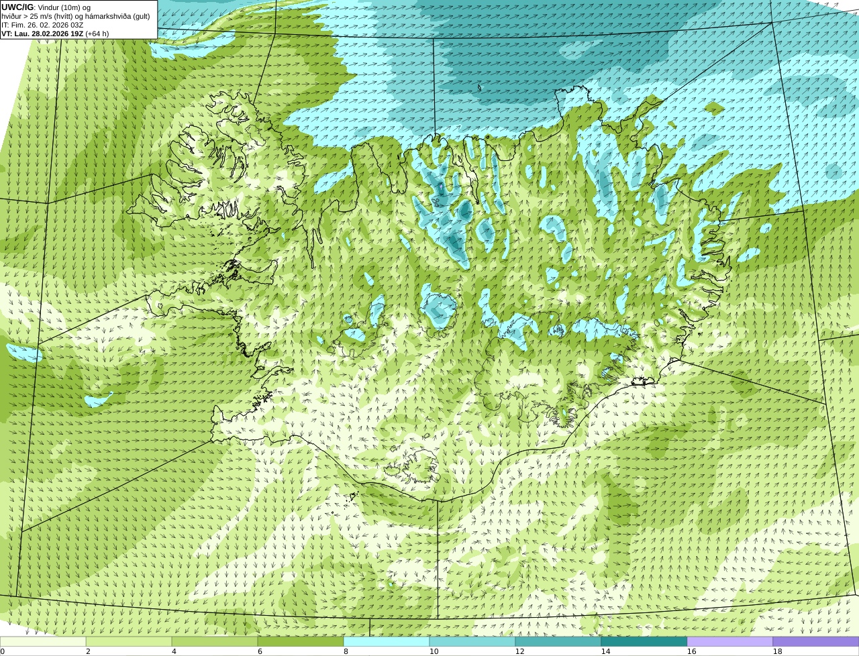Click the init time "IT: Fim. 26. 02. 2026 03Z"
Viewport: 859px width, 656px height.
42,25
